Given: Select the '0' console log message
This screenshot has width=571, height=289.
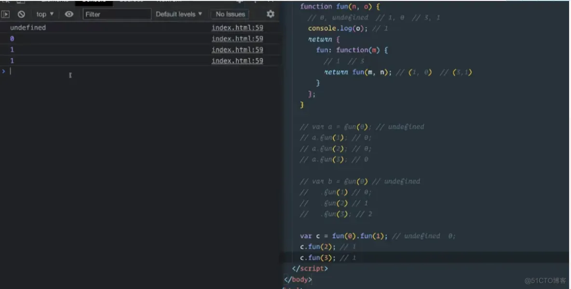Looking at the screenshot, I should point(12,39).
